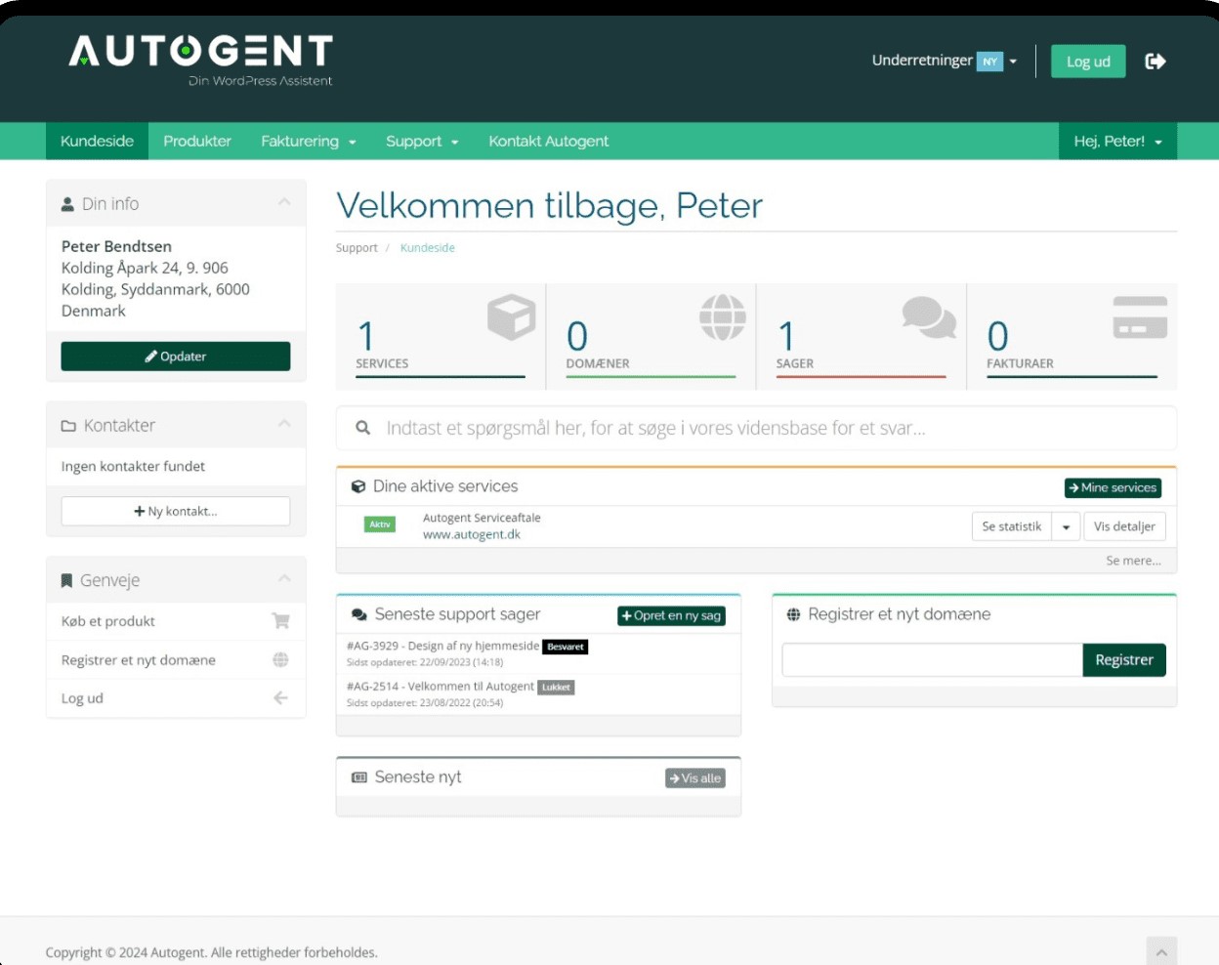Image resolution: width=1219 pixels, height=965 pixels.
Task: Click the NY badge beside Underretninger
Action: tap(990, 62)
